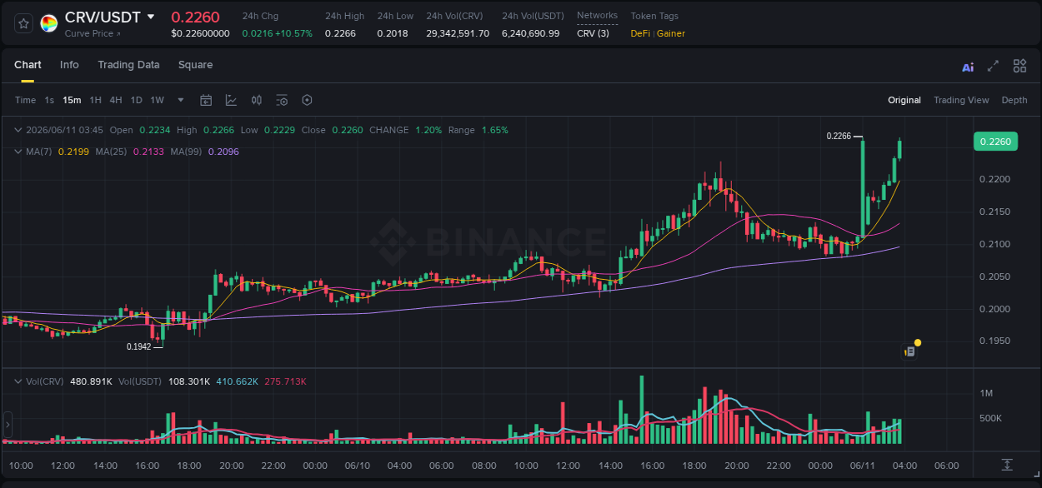Click the 24h Low value 0.2018

[x=393, y=33]
